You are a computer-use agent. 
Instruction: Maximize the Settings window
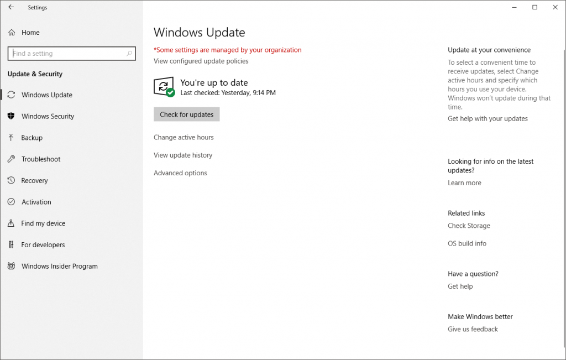click(x=535, y=7)
